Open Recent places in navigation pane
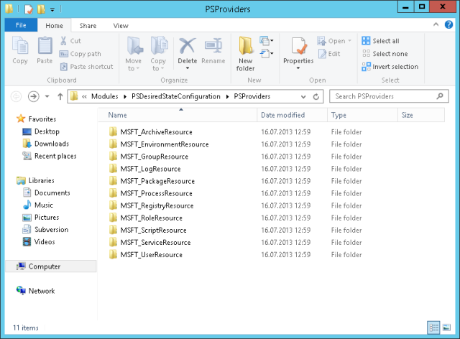The width and height of the screenshot is (460, 339). click(x=55, y=156)
